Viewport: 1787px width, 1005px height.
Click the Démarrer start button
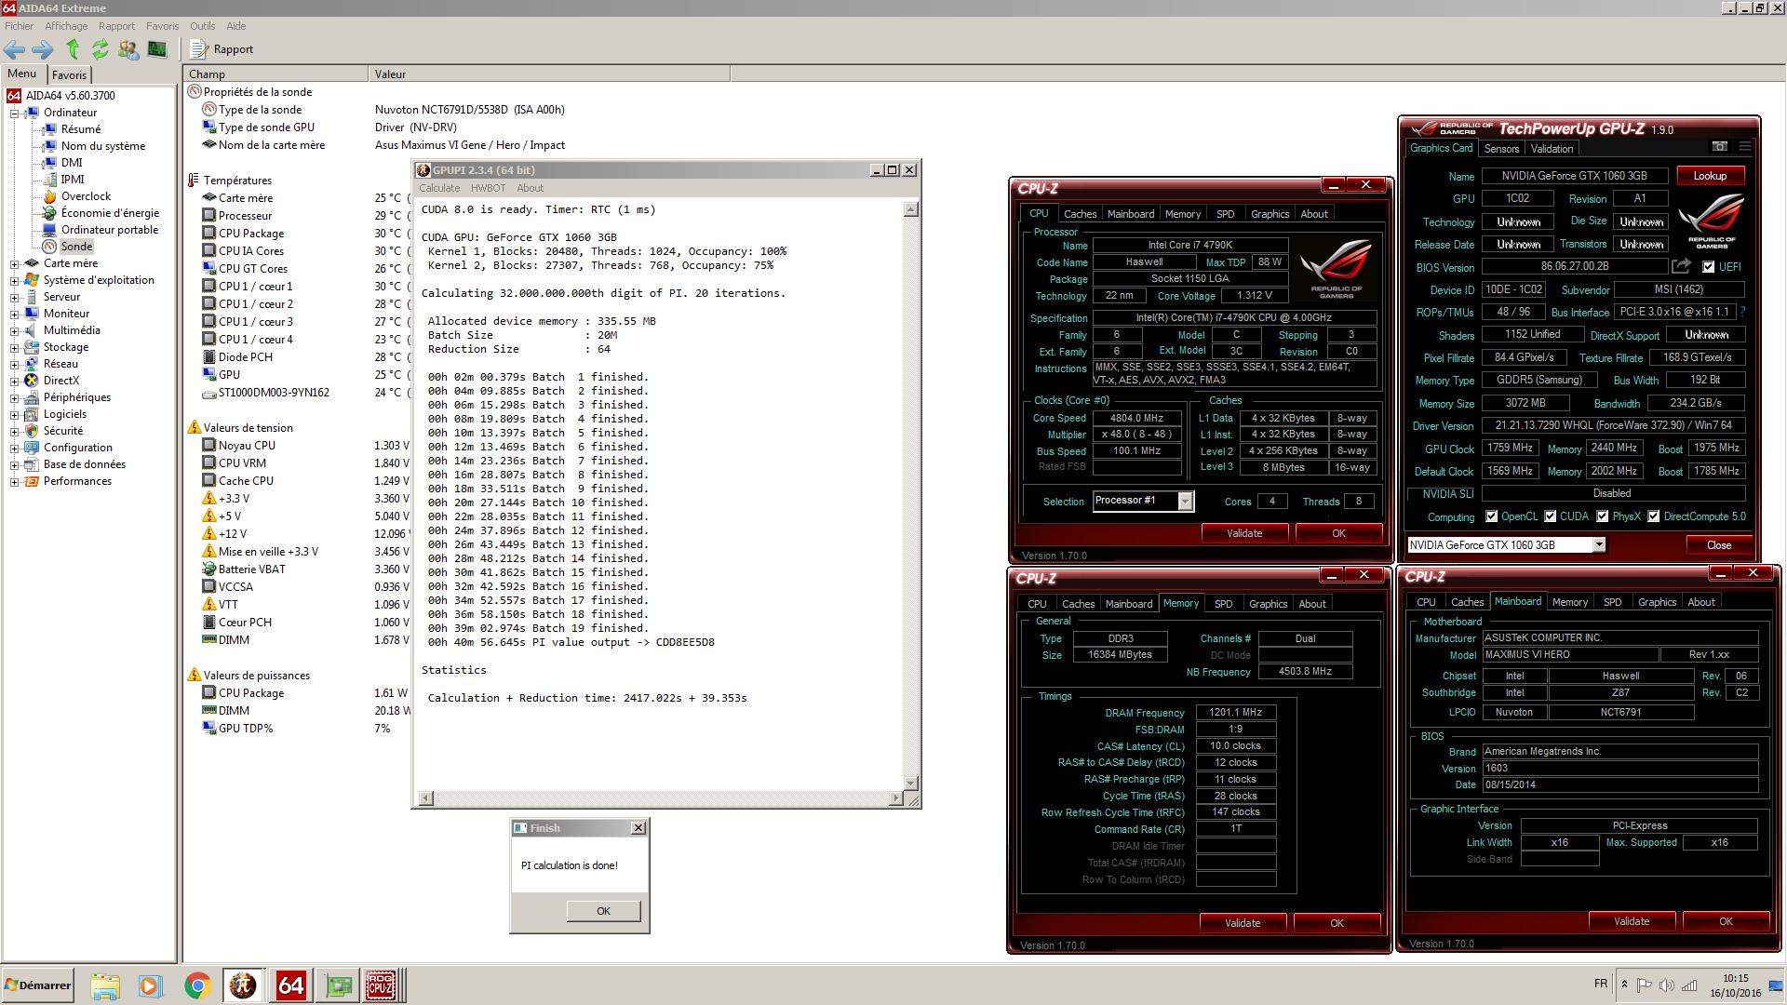pos(37,985)
